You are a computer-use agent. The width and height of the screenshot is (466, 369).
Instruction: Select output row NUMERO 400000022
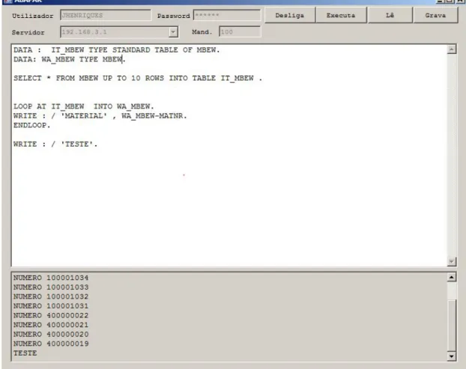pyautogui.click(x=51, y=316)
